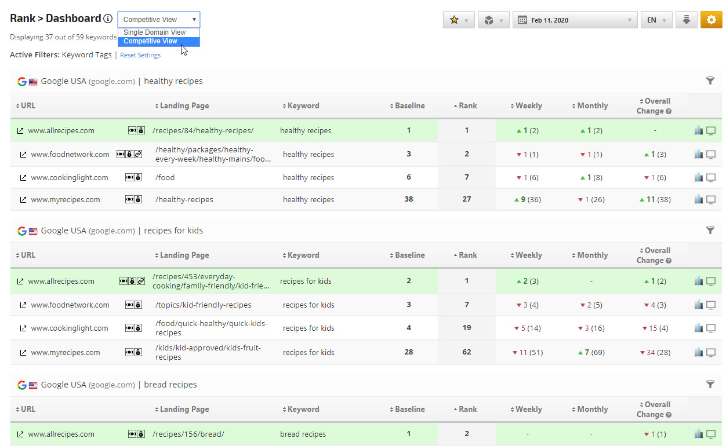Open the gold settings gear button
The width and height of the screenshot is (726, 446).
point(711,20)
